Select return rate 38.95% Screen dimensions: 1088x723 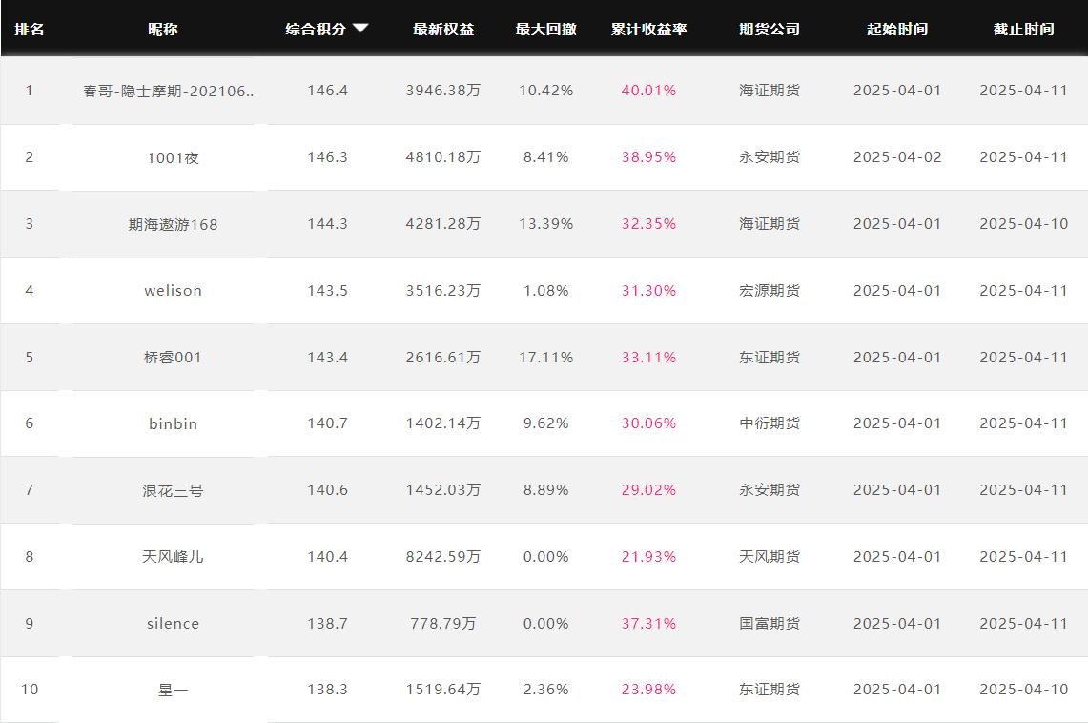tap(648, 156)
